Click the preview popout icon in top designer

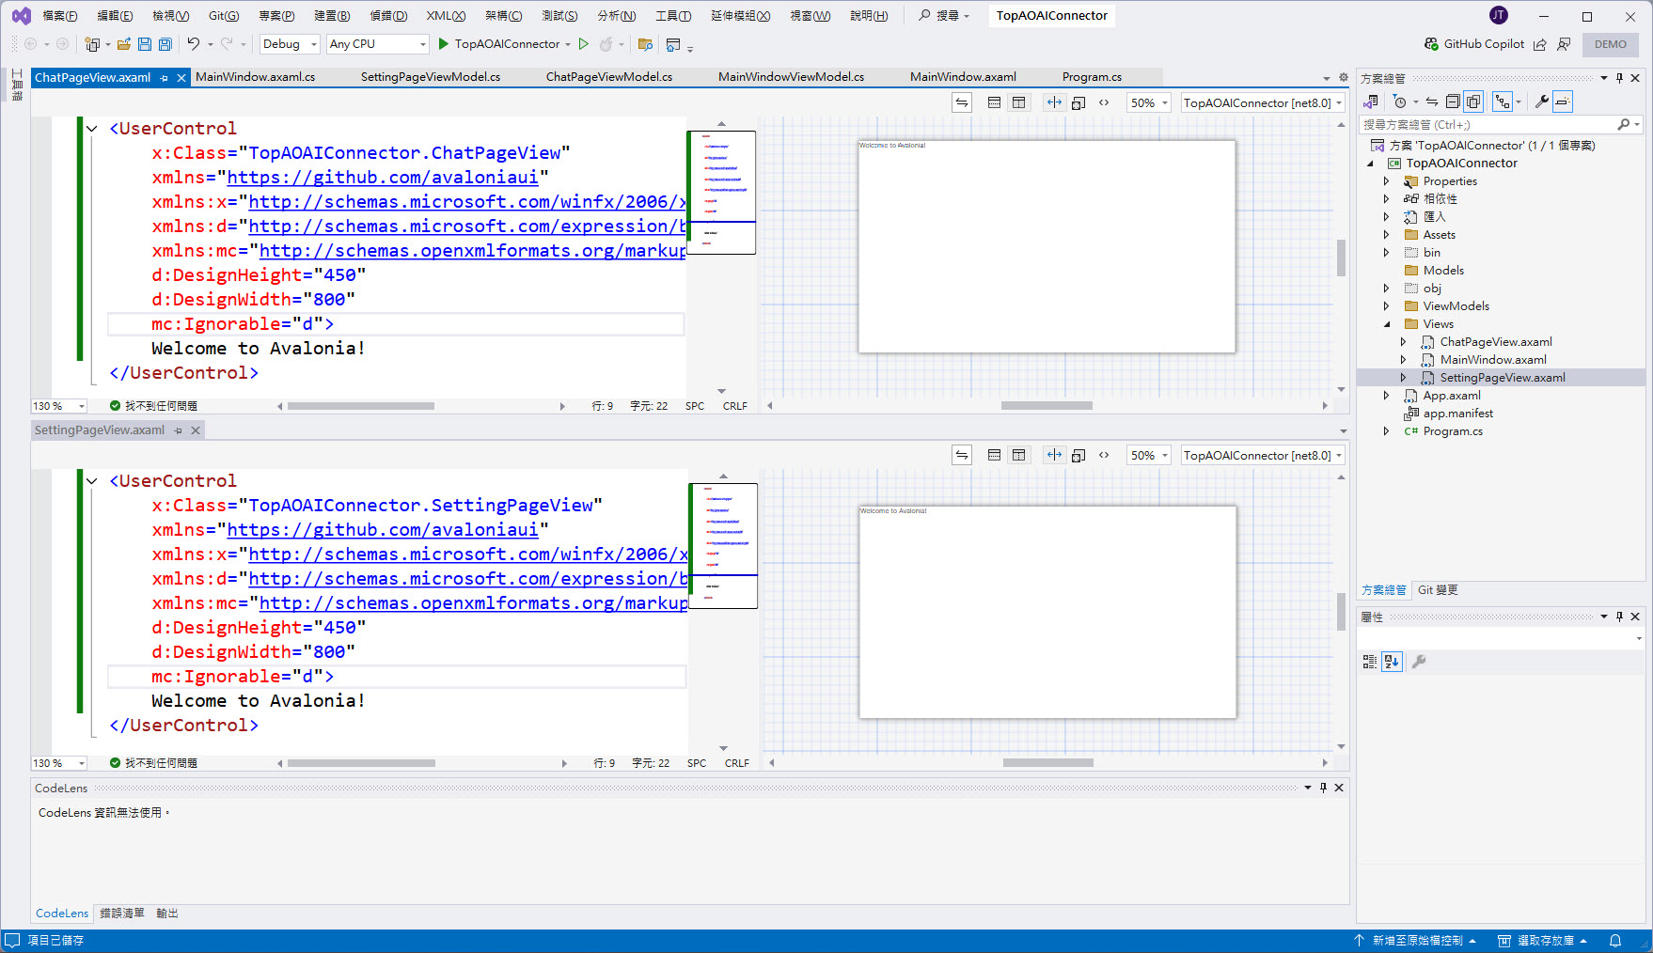[1078, 102]
